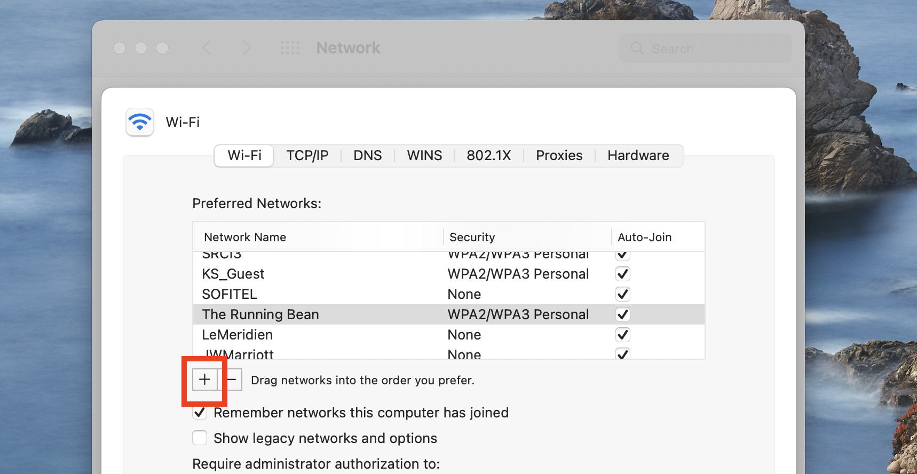Uncheck Remember networks this computer has joined
This screenshot has width=917, height=474.
(200, 413)
